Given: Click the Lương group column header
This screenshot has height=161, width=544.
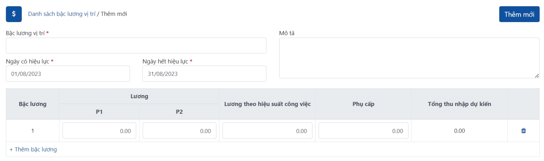Looking at the screenshot, I should coord(139,96).
